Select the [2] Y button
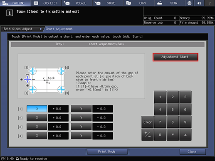 click(x=81, y=118)
